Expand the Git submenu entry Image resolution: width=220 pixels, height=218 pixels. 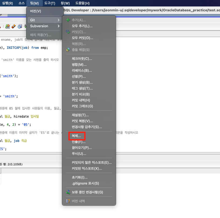(45, 20)
